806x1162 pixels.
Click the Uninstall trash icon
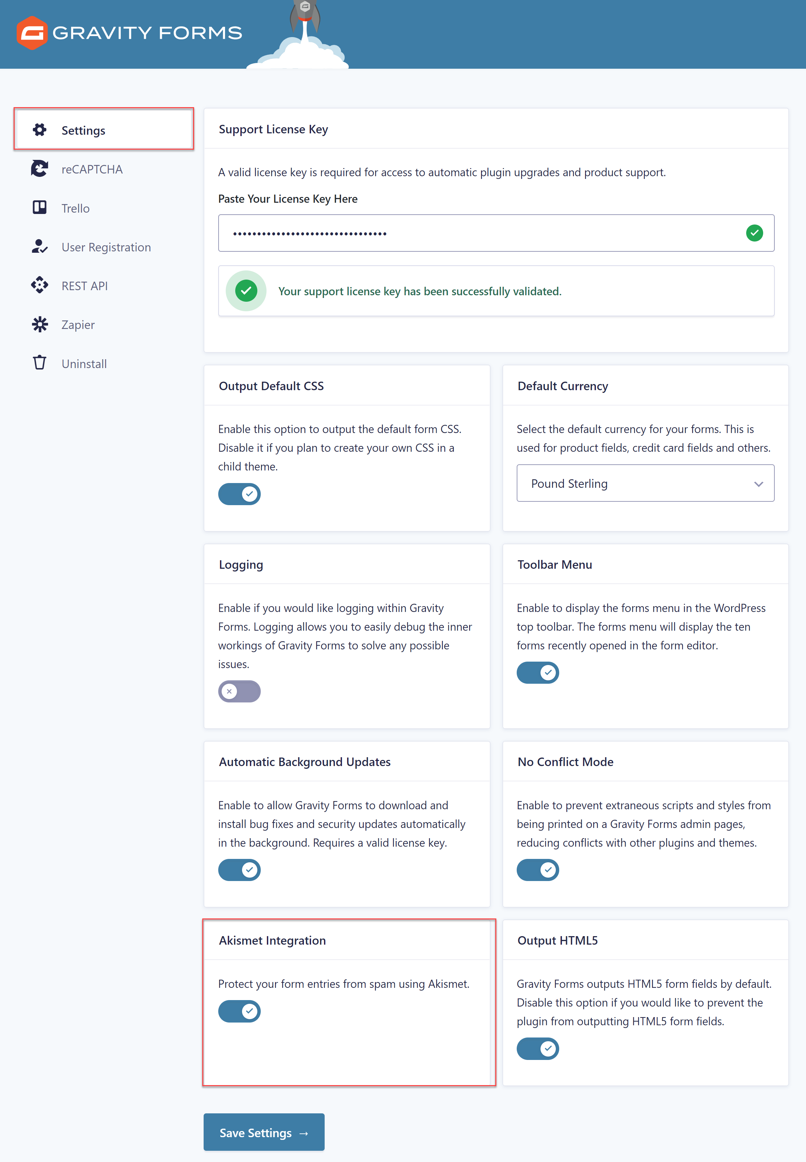tap(39, 363)
